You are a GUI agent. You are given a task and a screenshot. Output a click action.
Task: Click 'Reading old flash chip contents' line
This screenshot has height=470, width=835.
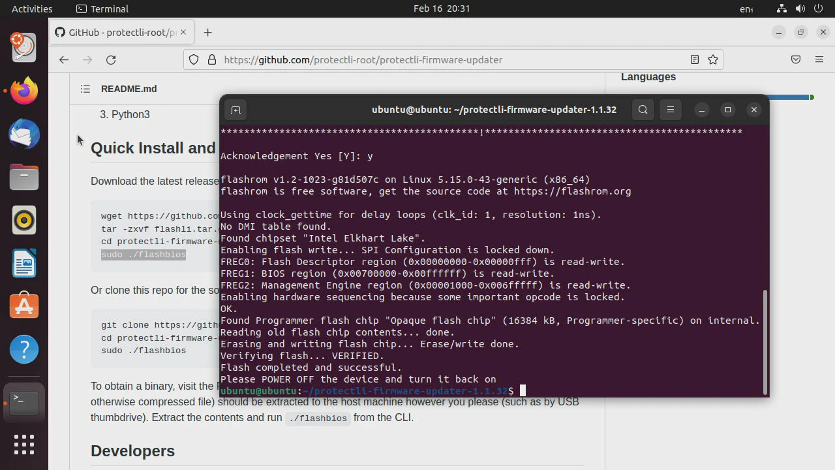[337, 332]
